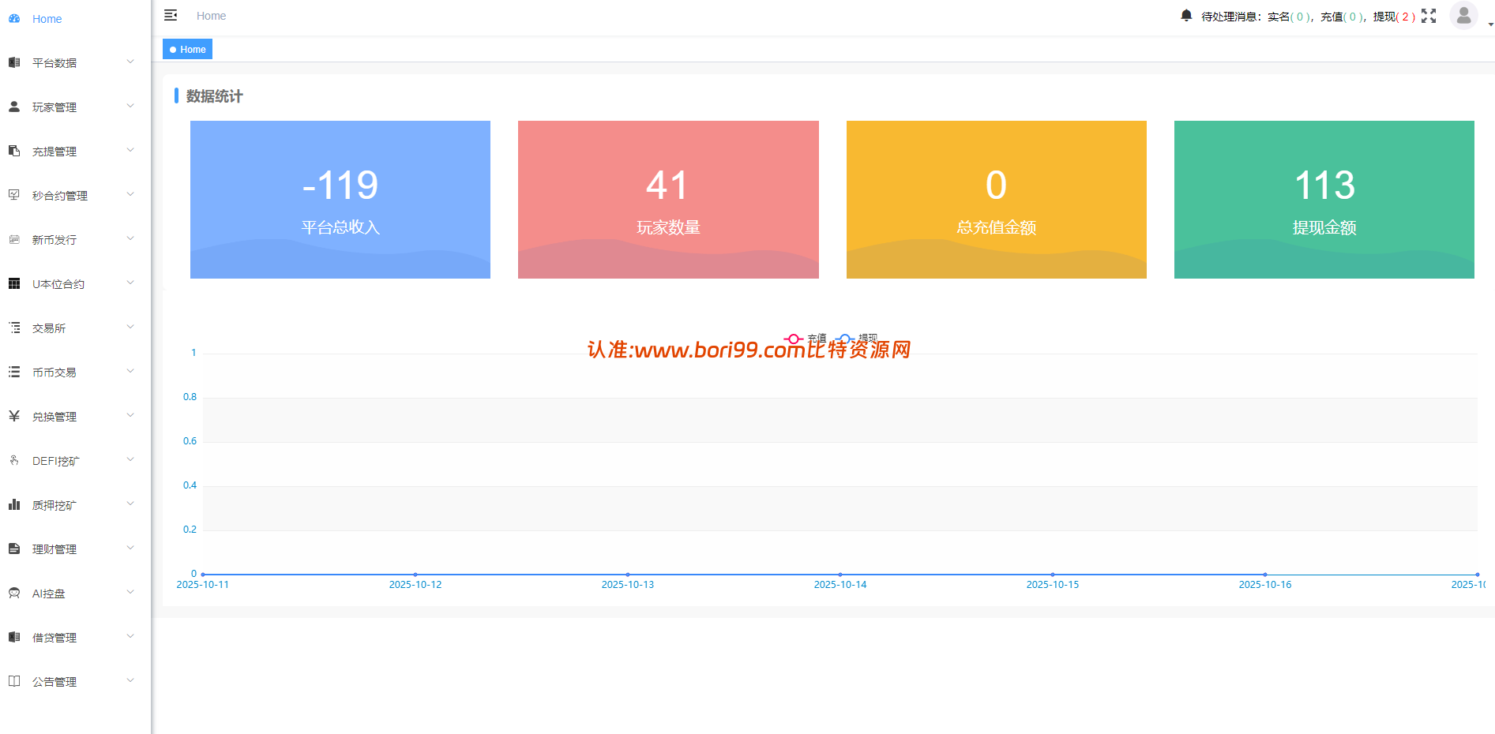The height and width of the screenshot is (734, 1495).
Task: Open pending 提现 withdrawal messages
Action: tap(1394, 17)
